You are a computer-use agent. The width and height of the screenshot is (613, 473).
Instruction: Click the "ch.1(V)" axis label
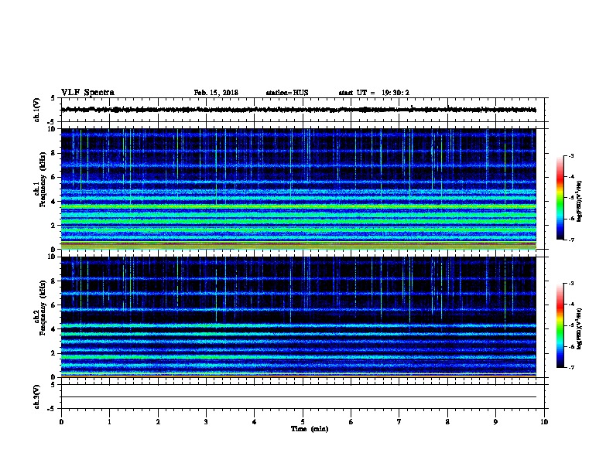click(x=36, y=110)
